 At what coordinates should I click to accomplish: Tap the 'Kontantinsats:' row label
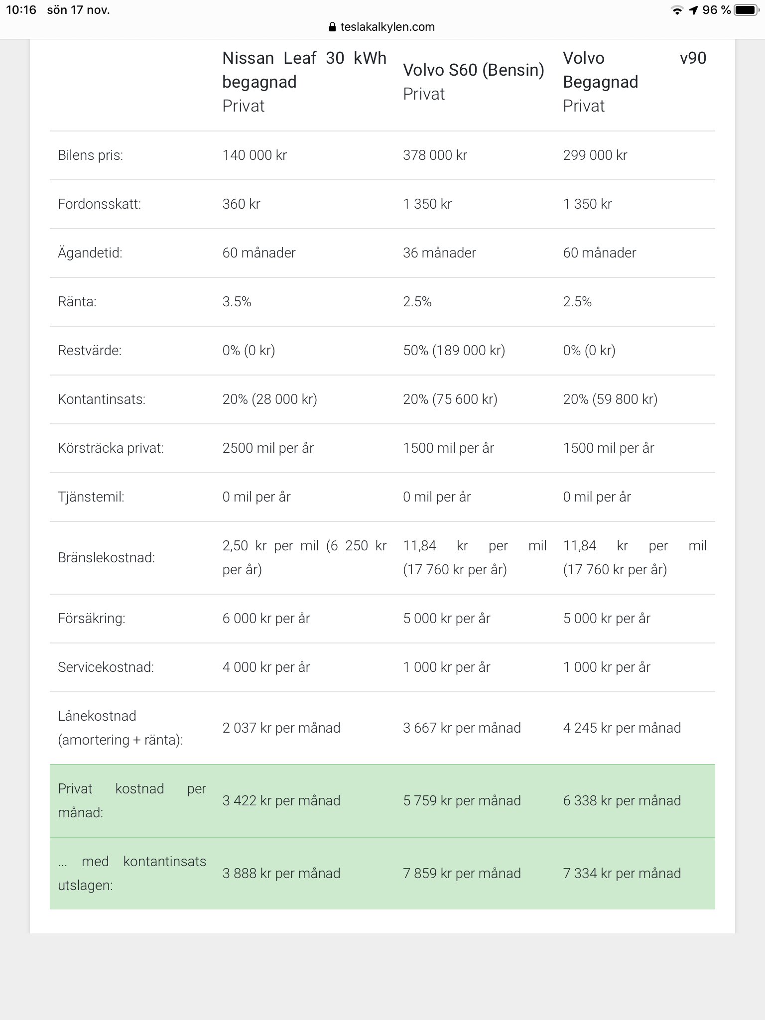(102, 399)
